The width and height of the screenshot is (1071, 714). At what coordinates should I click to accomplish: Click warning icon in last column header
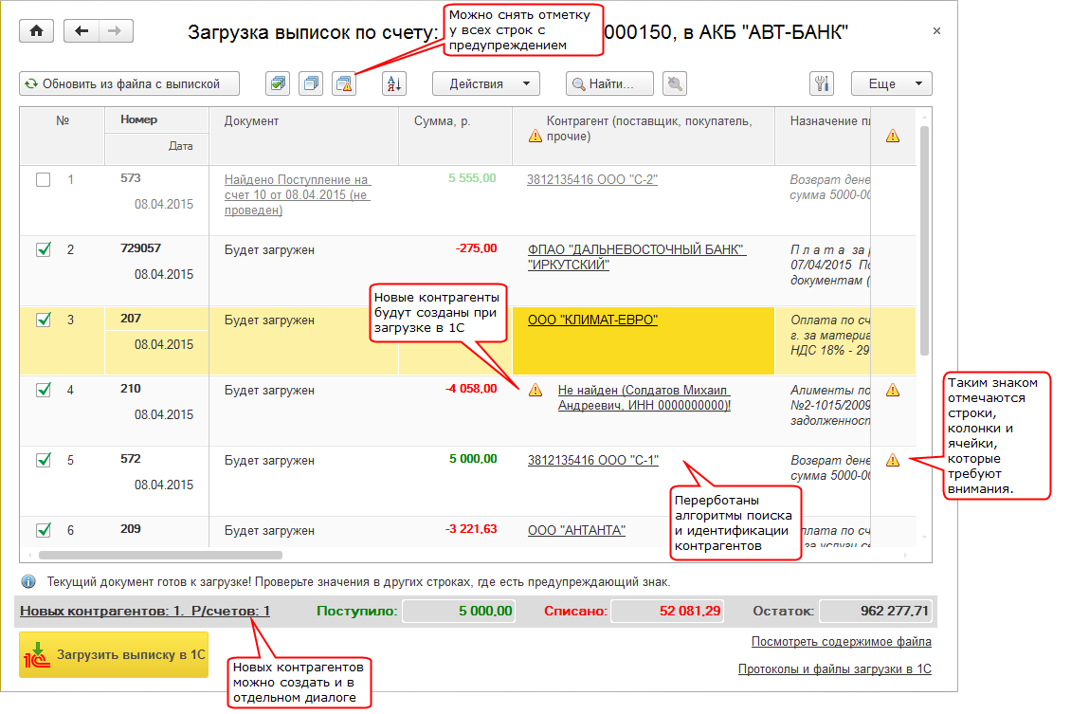point(893,136)
